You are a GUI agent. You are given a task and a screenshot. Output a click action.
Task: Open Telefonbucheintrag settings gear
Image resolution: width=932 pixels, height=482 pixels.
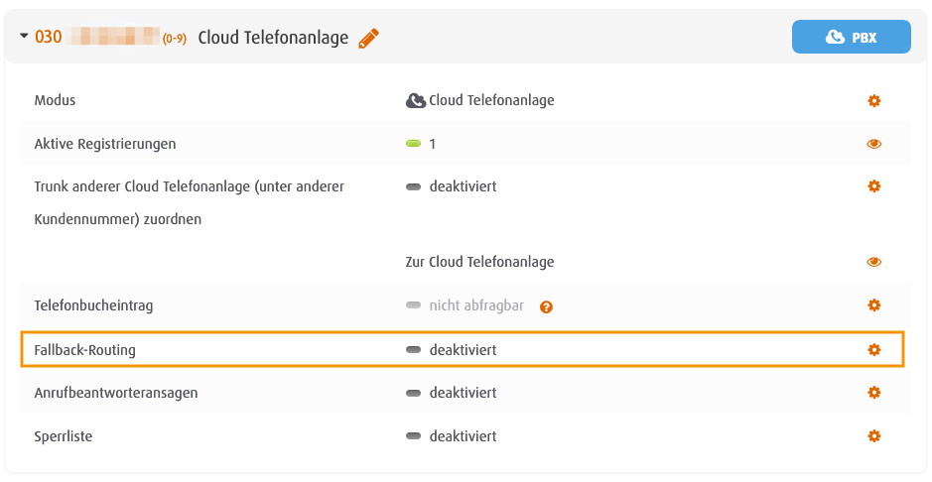873,305
